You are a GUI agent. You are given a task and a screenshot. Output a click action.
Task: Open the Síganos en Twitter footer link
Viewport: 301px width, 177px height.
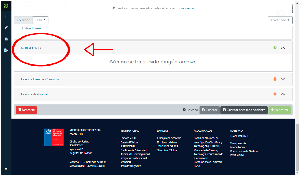[x=80, y=153]
